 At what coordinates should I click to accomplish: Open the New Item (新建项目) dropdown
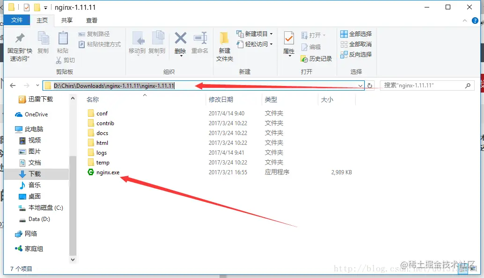254,34
